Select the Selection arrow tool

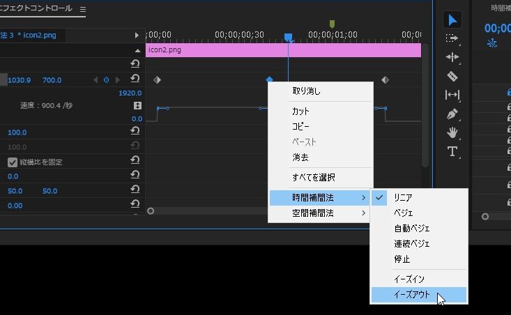coord(452,20)
